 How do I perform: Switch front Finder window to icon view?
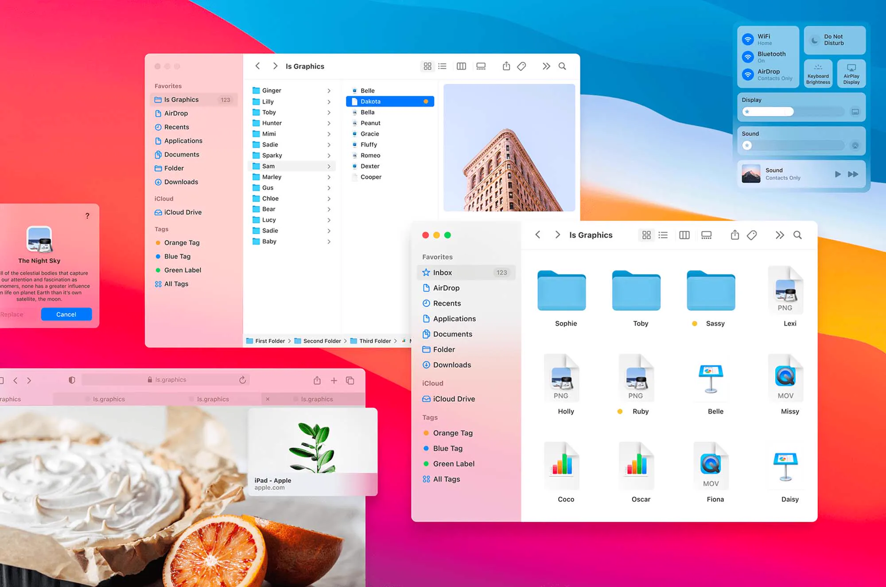[x=646, y=235]
